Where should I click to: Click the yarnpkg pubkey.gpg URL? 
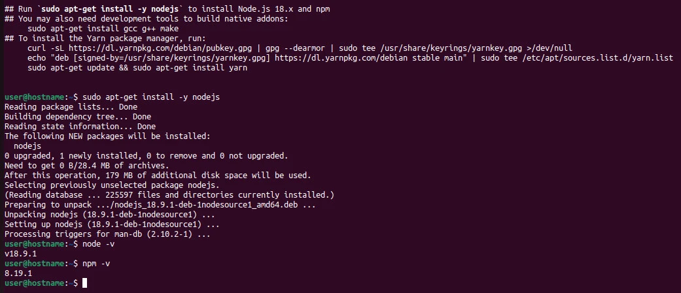[135, 48]
